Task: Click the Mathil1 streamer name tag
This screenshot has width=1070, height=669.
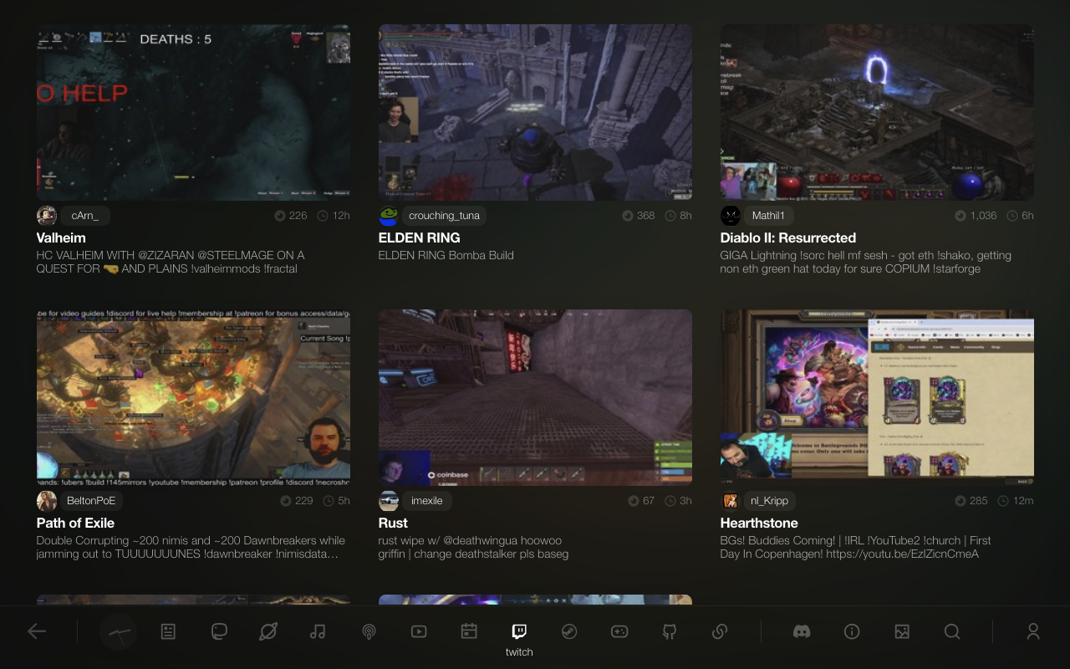Action: point(768,216)
